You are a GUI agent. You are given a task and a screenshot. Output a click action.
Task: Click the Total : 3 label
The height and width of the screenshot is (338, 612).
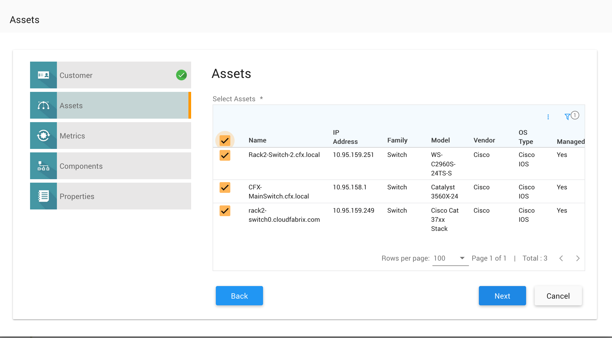535,258
